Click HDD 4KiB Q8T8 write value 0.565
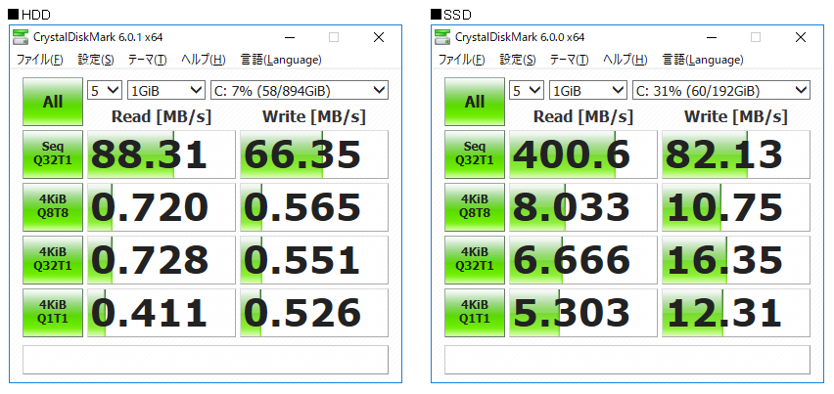The height and width of the screenshot is (394, 834). [314, 207]
